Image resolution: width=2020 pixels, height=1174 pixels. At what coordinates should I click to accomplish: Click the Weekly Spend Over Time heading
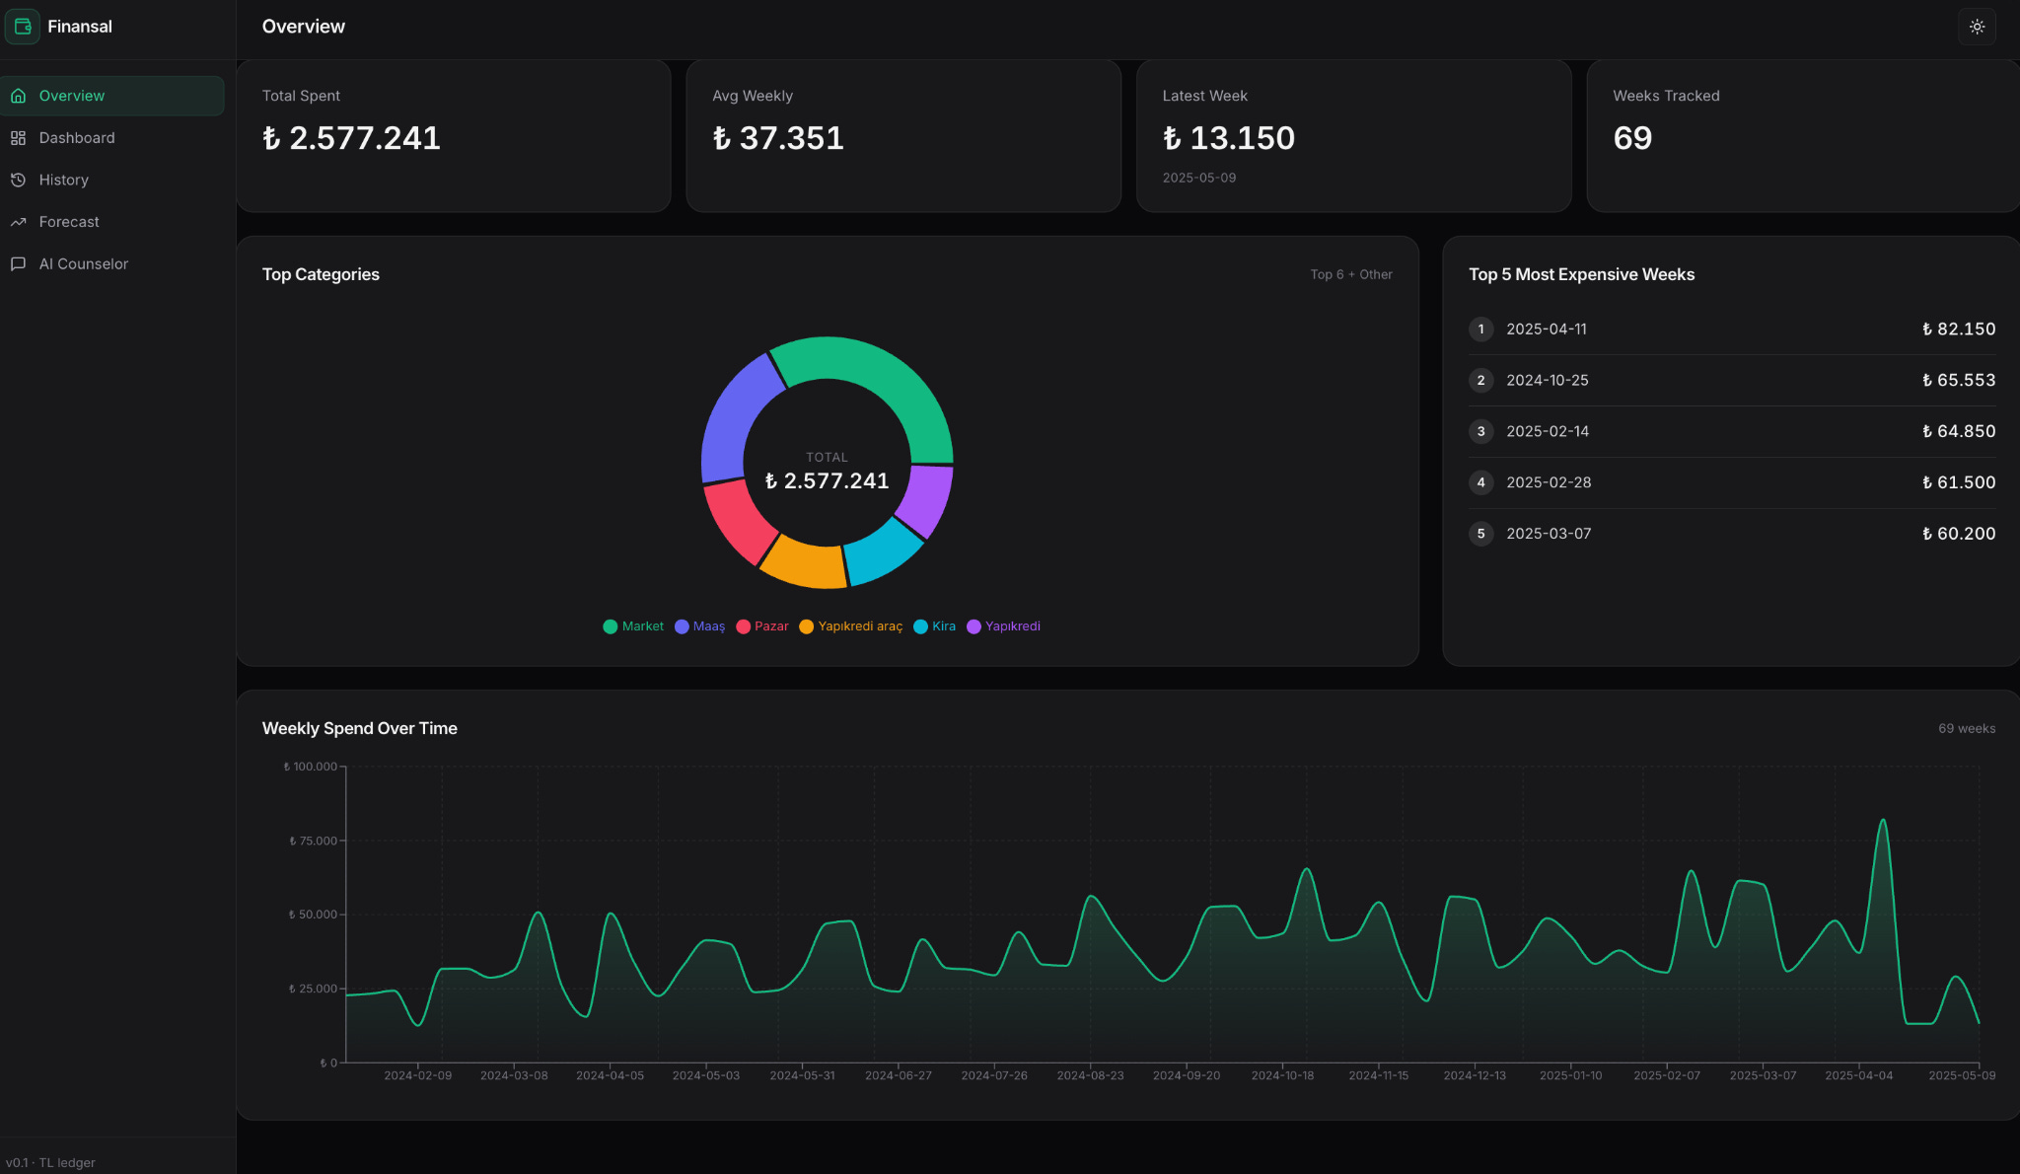[x=359, y=728]
